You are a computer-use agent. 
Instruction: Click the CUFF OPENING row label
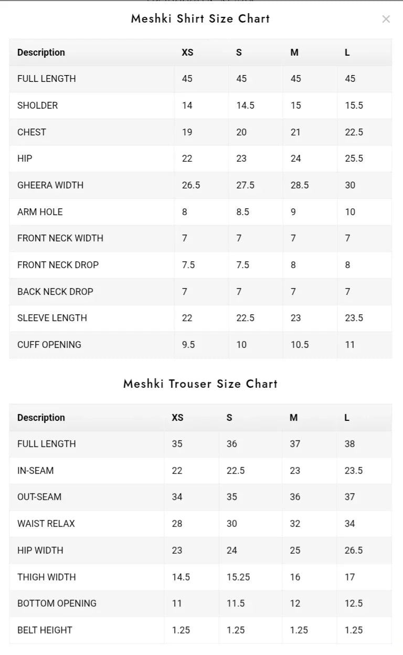click(x=49, y=345)
